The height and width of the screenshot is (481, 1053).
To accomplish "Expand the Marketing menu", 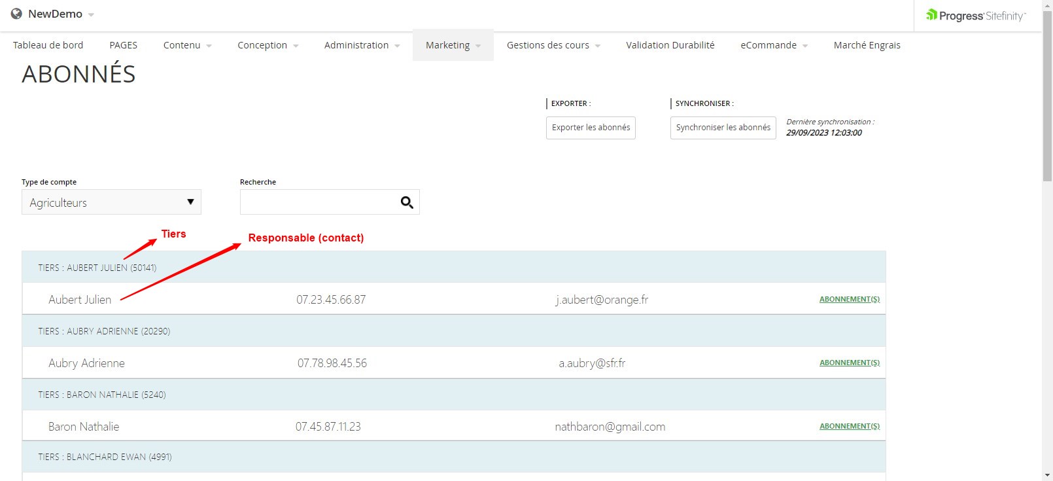I will click(453, 45).
